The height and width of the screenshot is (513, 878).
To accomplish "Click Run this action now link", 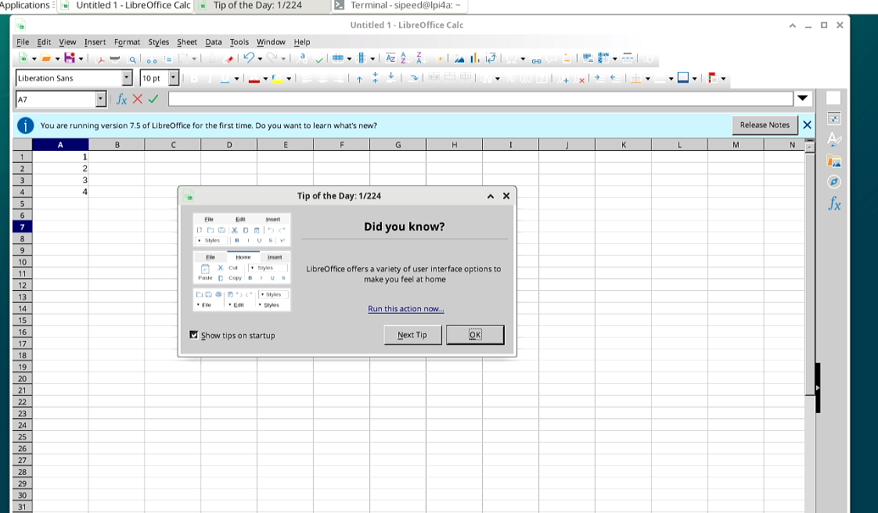I will tap(406, 309).
